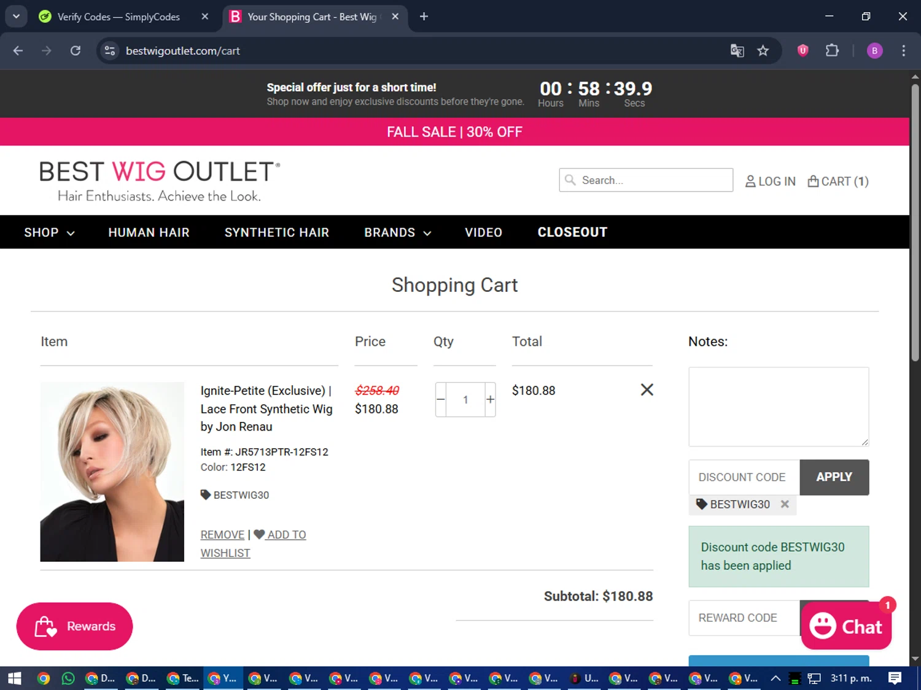Open the Ignite-Petite wig product thumbnail
Screen dimensions: 921x690
112,472
